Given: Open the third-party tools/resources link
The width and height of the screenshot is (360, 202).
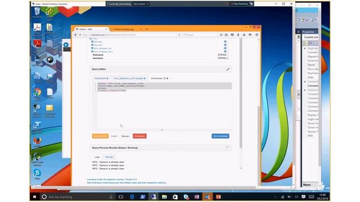Looking at the screenshot, I should [x=127, y=183].
